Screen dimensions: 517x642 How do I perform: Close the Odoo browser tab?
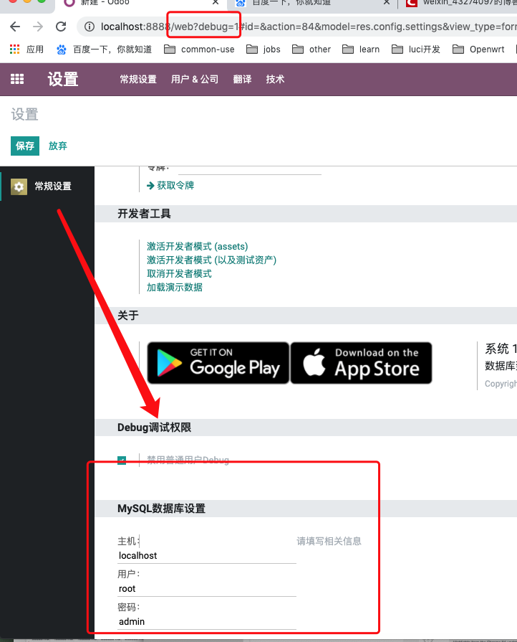click(216, 2)
